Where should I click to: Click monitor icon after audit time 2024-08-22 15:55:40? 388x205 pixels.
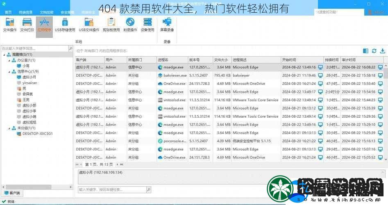[380, 84]
